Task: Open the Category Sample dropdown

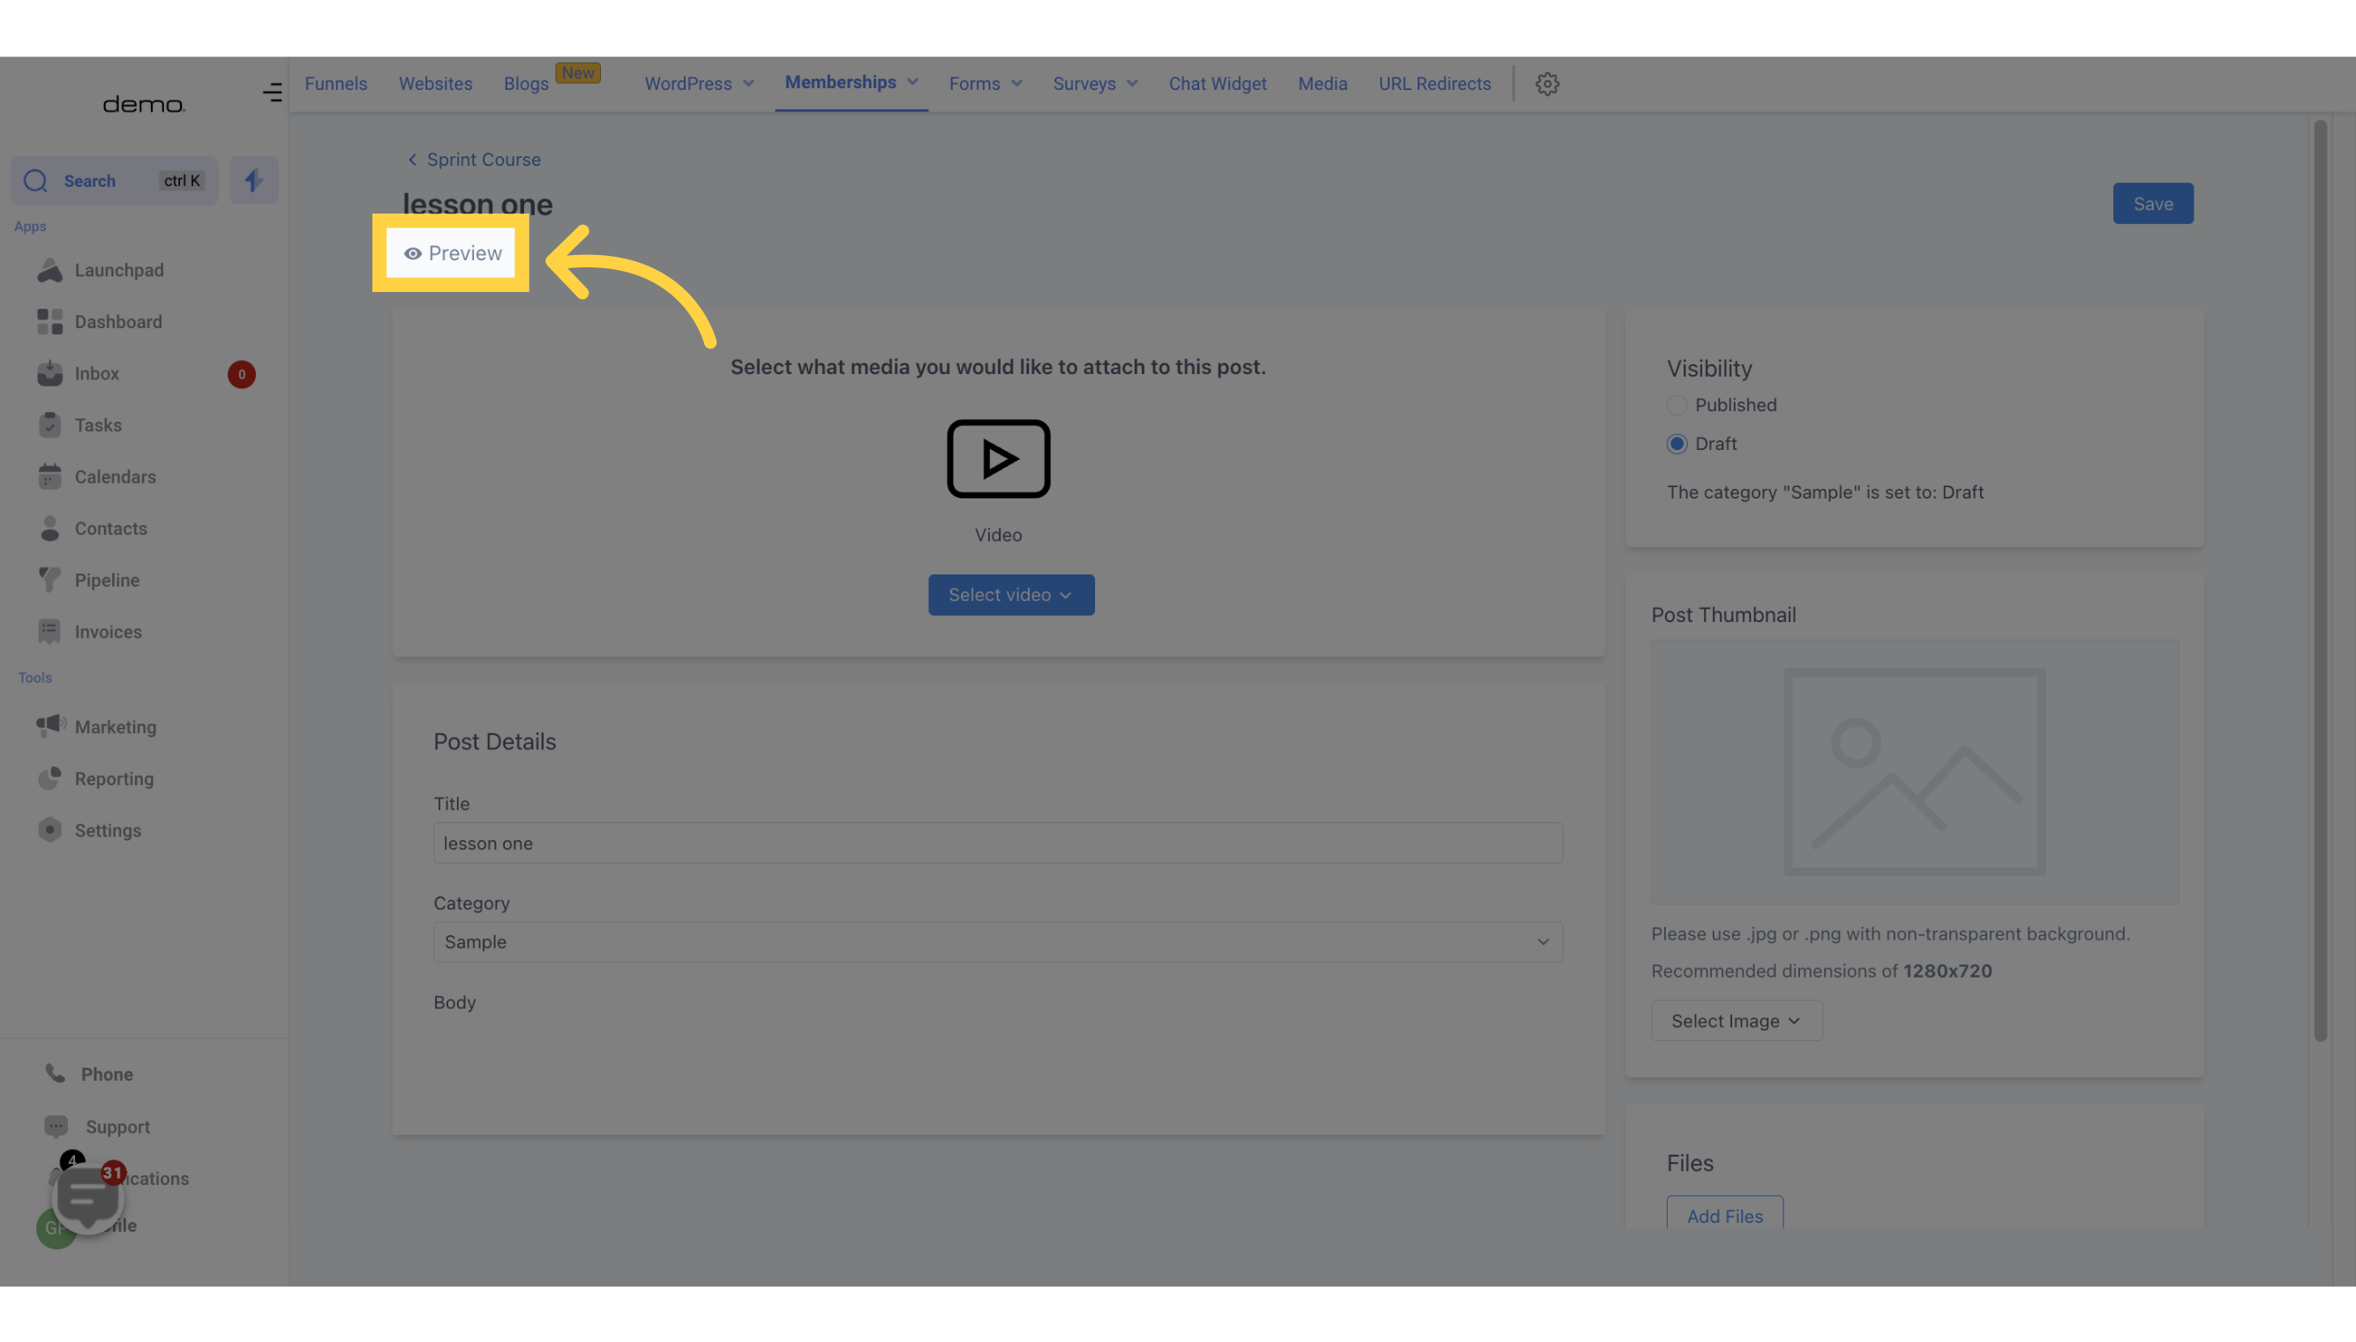Action: [997, 942]
